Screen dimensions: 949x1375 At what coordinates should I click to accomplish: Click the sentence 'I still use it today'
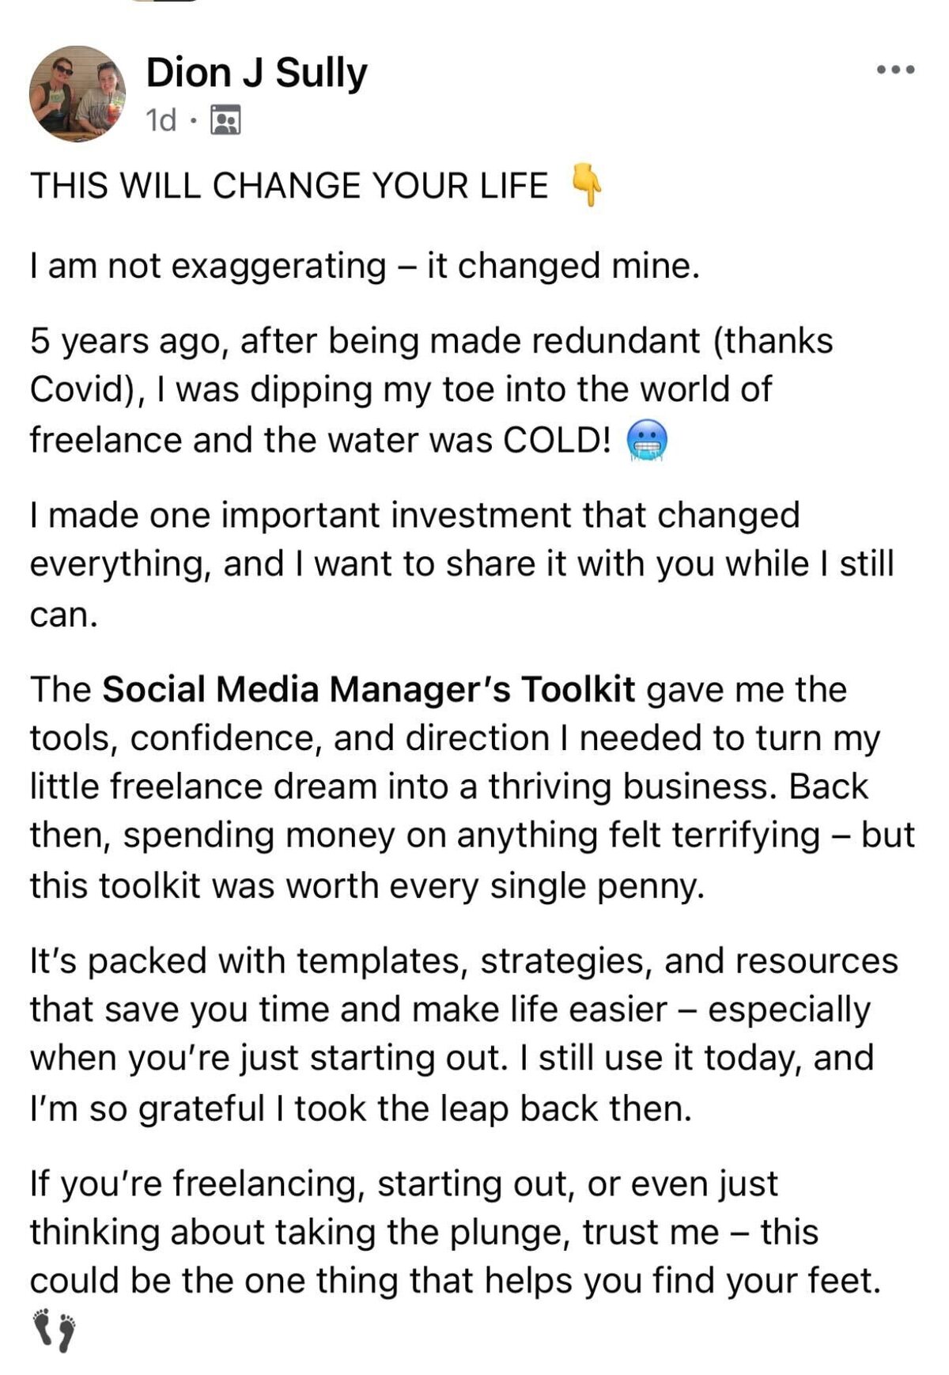coord(452,1082)
